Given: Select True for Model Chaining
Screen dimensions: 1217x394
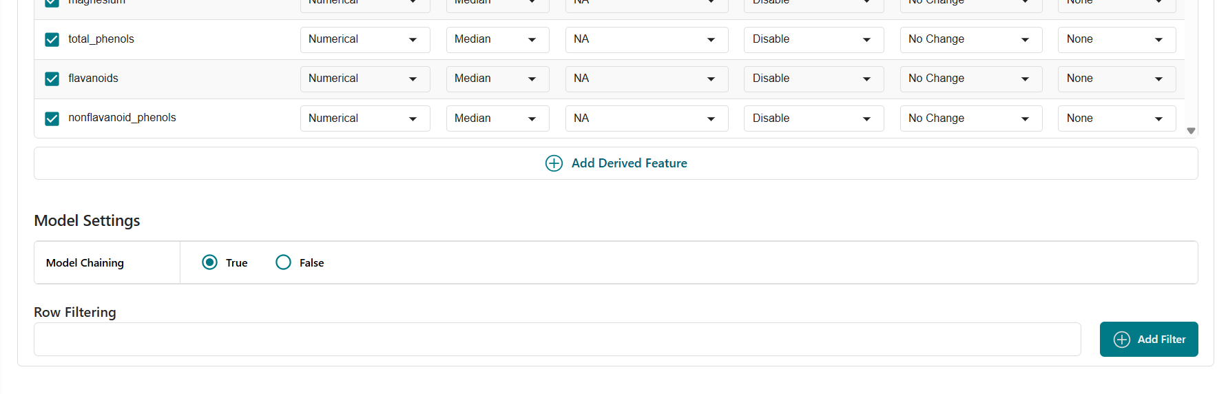Looking at the screenshot, I should pyautogui.click(x=209, y=262).
